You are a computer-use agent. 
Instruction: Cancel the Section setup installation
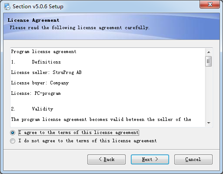coord(193,159)
